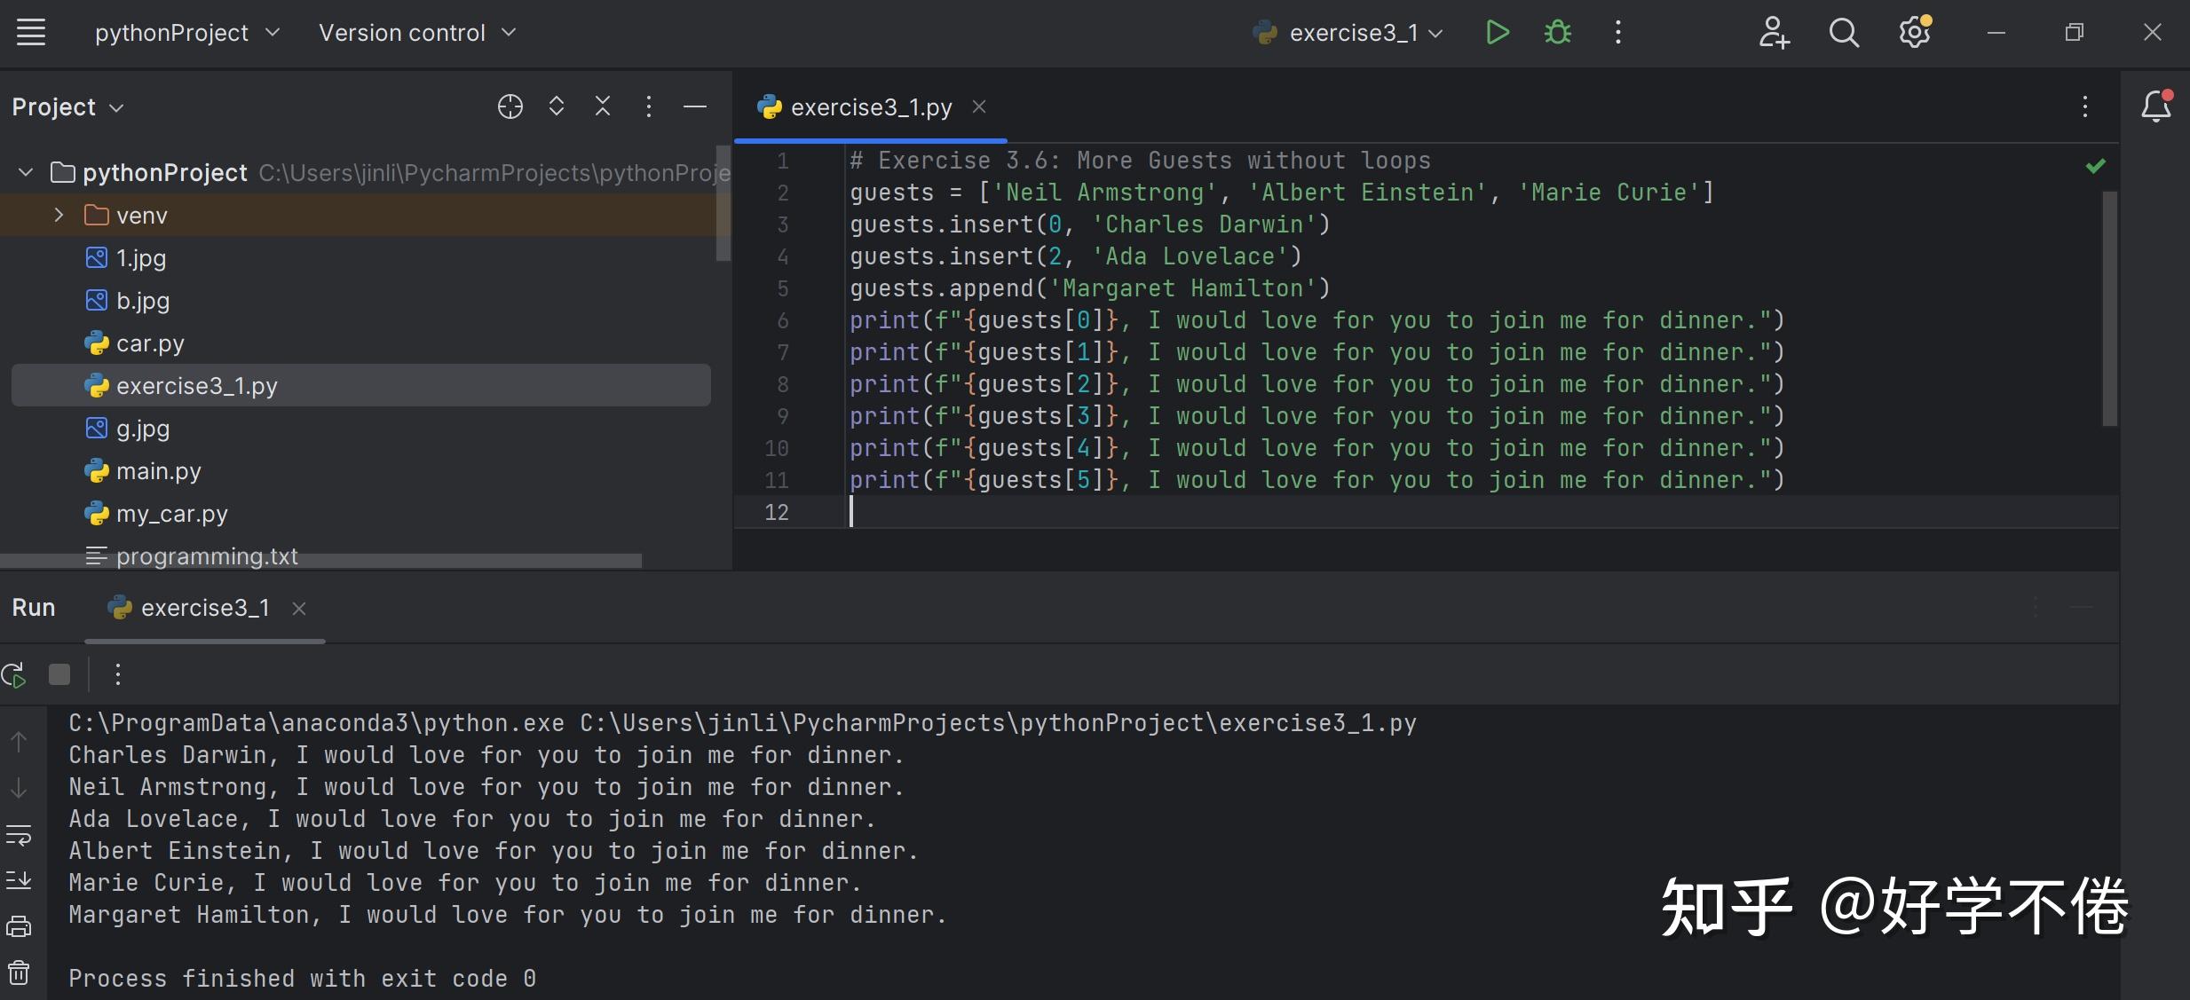Rerun the program in the Run console
The height and width of the screenshot is (1000, 2190).
14,674
